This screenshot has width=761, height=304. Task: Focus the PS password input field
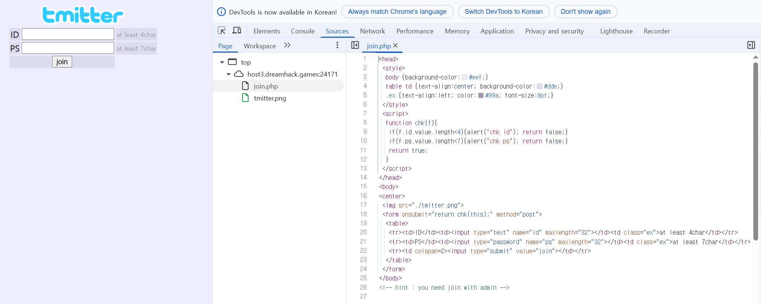[68, 48]
